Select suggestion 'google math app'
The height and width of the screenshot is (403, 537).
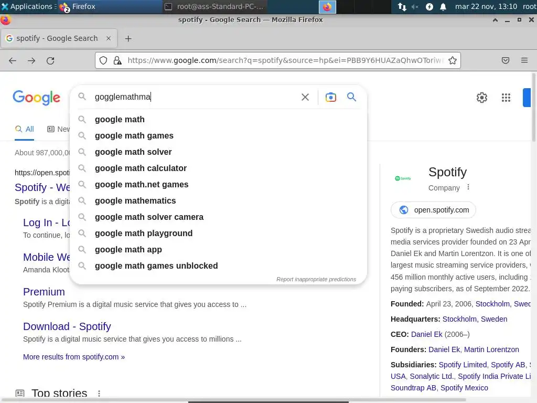click(x=218, y=250)
